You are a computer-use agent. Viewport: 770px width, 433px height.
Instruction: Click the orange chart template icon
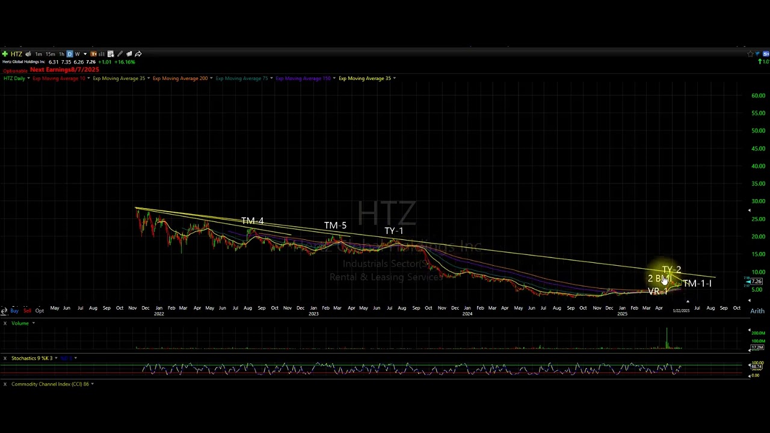coord(93,54)
